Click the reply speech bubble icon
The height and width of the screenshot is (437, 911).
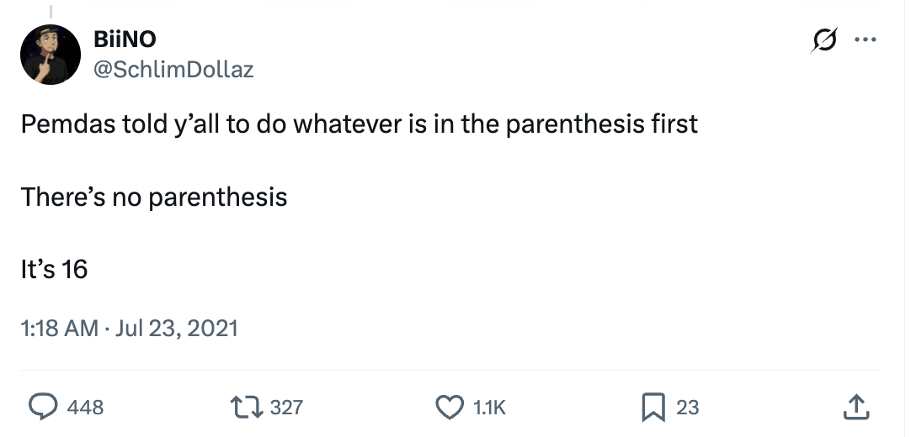43,408
